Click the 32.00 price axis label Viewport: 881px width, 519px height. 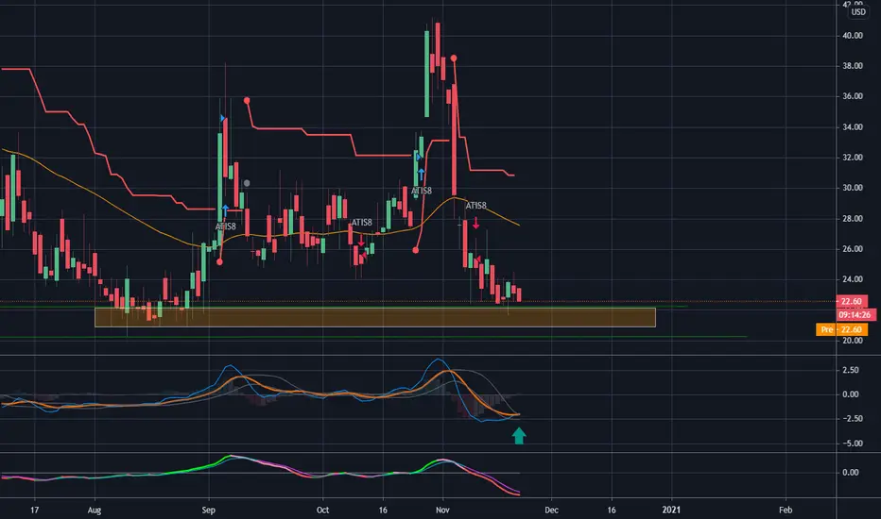(853, 157)
